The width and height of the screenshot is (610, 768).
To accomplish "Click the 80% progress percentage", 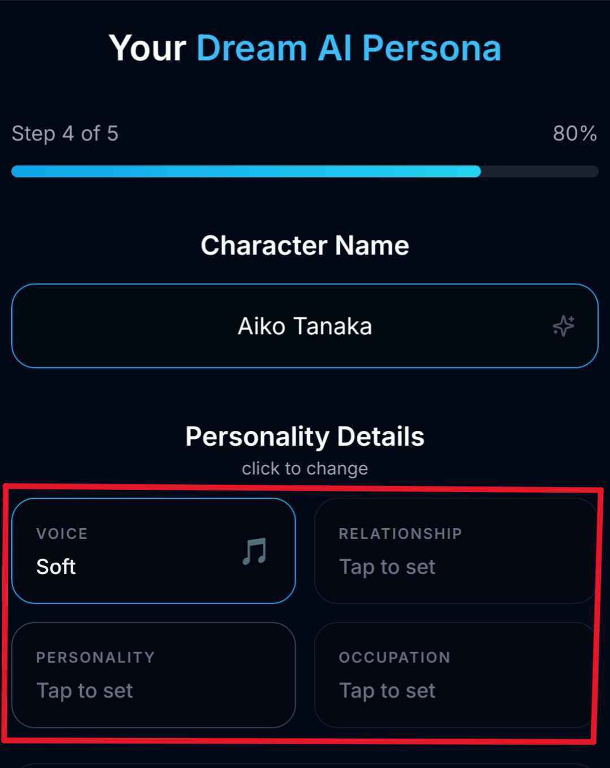I will pyautogui.click(x=574, y=134).
